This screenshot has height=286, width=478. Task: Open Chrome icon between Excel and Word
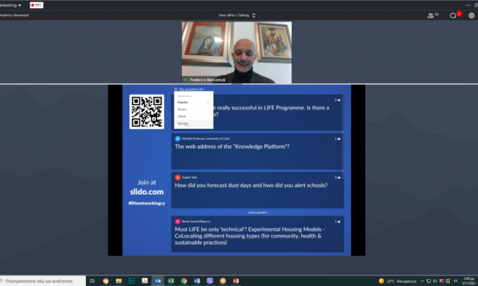(184, 281)
